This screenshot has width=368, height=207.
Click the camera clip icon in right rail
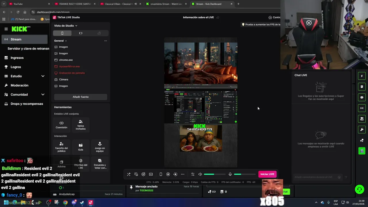pyautogui.click(x=362, y=119)
